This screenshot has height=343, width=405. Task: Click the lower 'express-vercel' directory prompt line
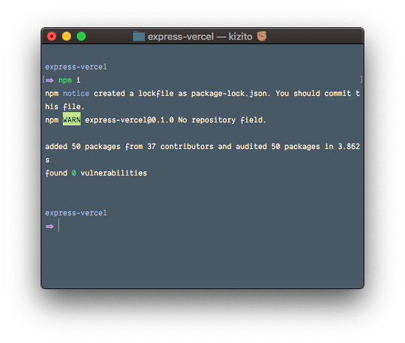pyautogui.click(x=76, y=213)
